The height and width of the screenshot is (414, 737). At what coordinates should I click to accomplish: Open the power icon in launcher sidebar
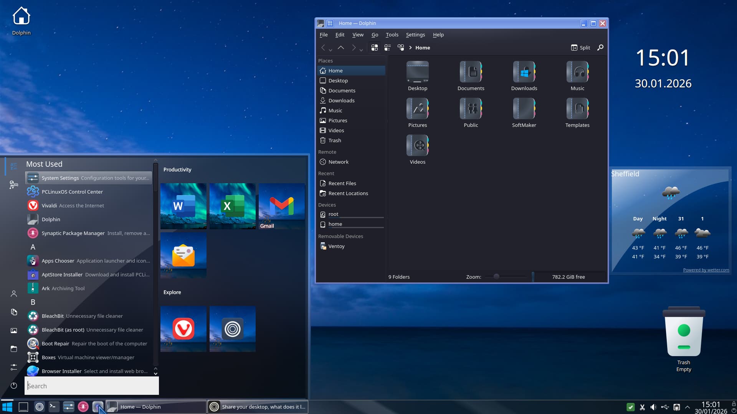pyautogui.click(x=14, y=386)
